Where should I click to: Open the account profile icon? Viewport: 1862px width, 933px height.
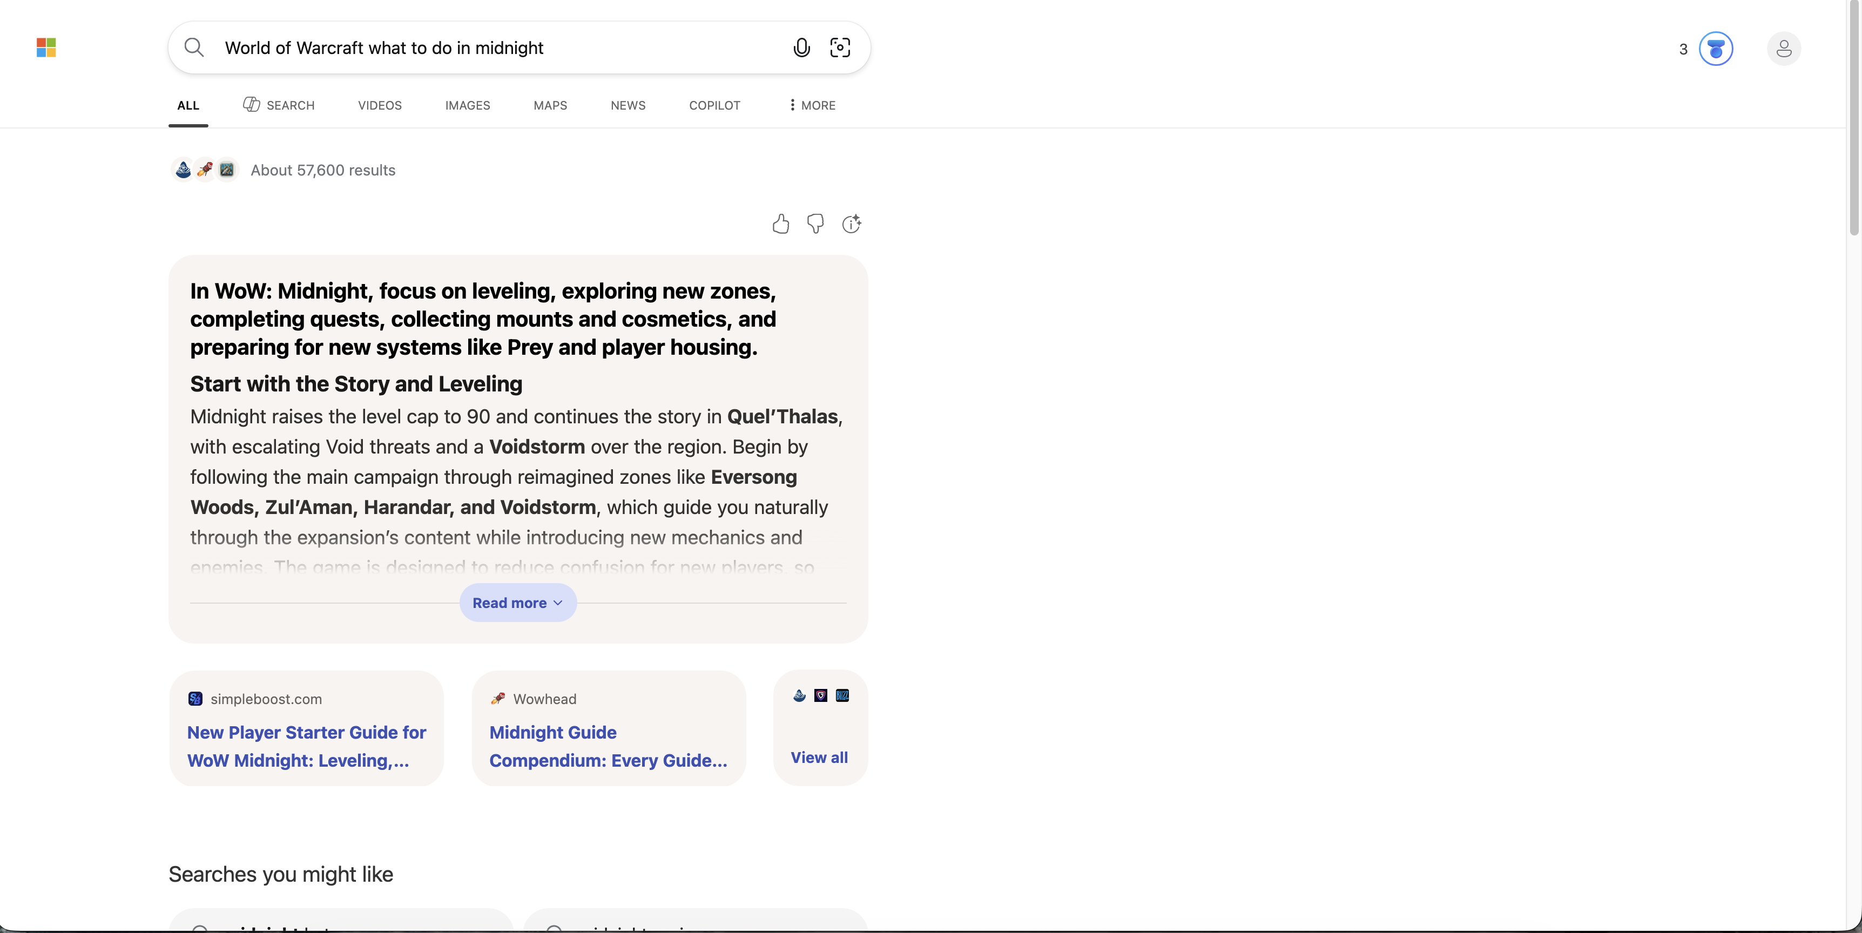click(x=1784, y=49)
